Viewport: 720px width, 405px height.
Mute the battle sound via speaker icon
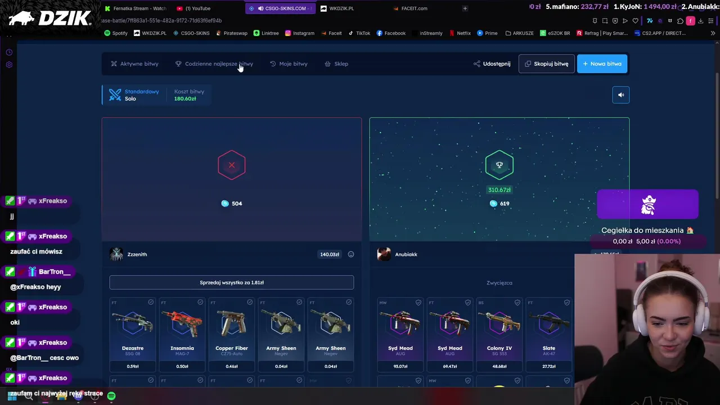tap(621, 95)
